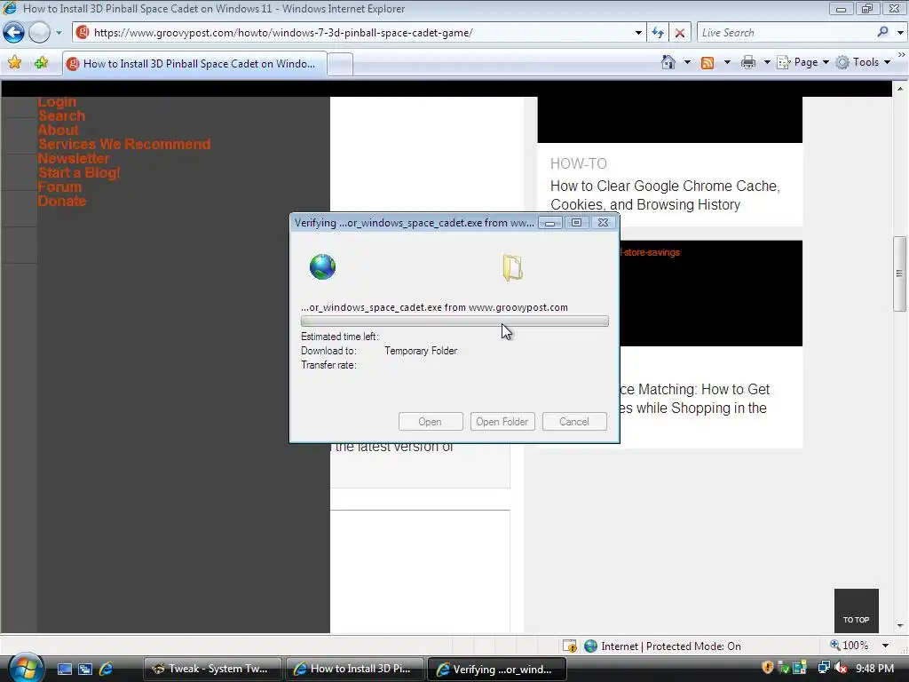Click the muted volume tray icon
Viewport: 909px width, 682px height.
[x=840, y=669]
